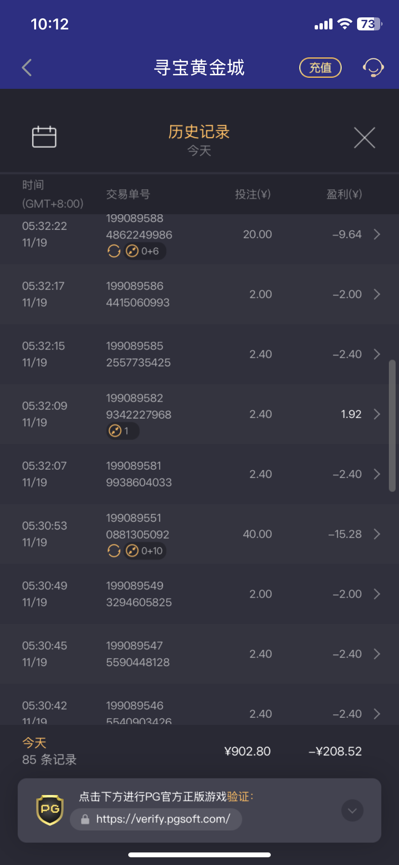Tap the free-spin badge labeled 0+6
399x865 pixels.
(x=145, y=251)
